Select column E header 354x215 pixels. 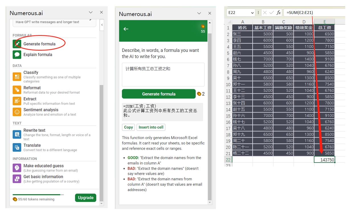pyautogui.click(x=324, y=22)
